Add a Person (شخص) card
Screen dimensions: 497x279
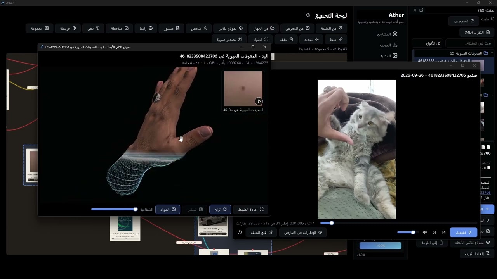click(x=199, y=28)
